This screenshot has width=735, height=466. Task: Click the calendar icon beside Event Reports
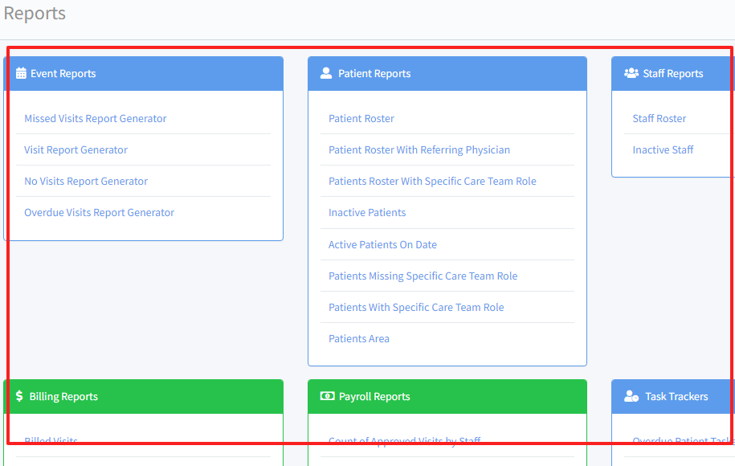point(22,74)
